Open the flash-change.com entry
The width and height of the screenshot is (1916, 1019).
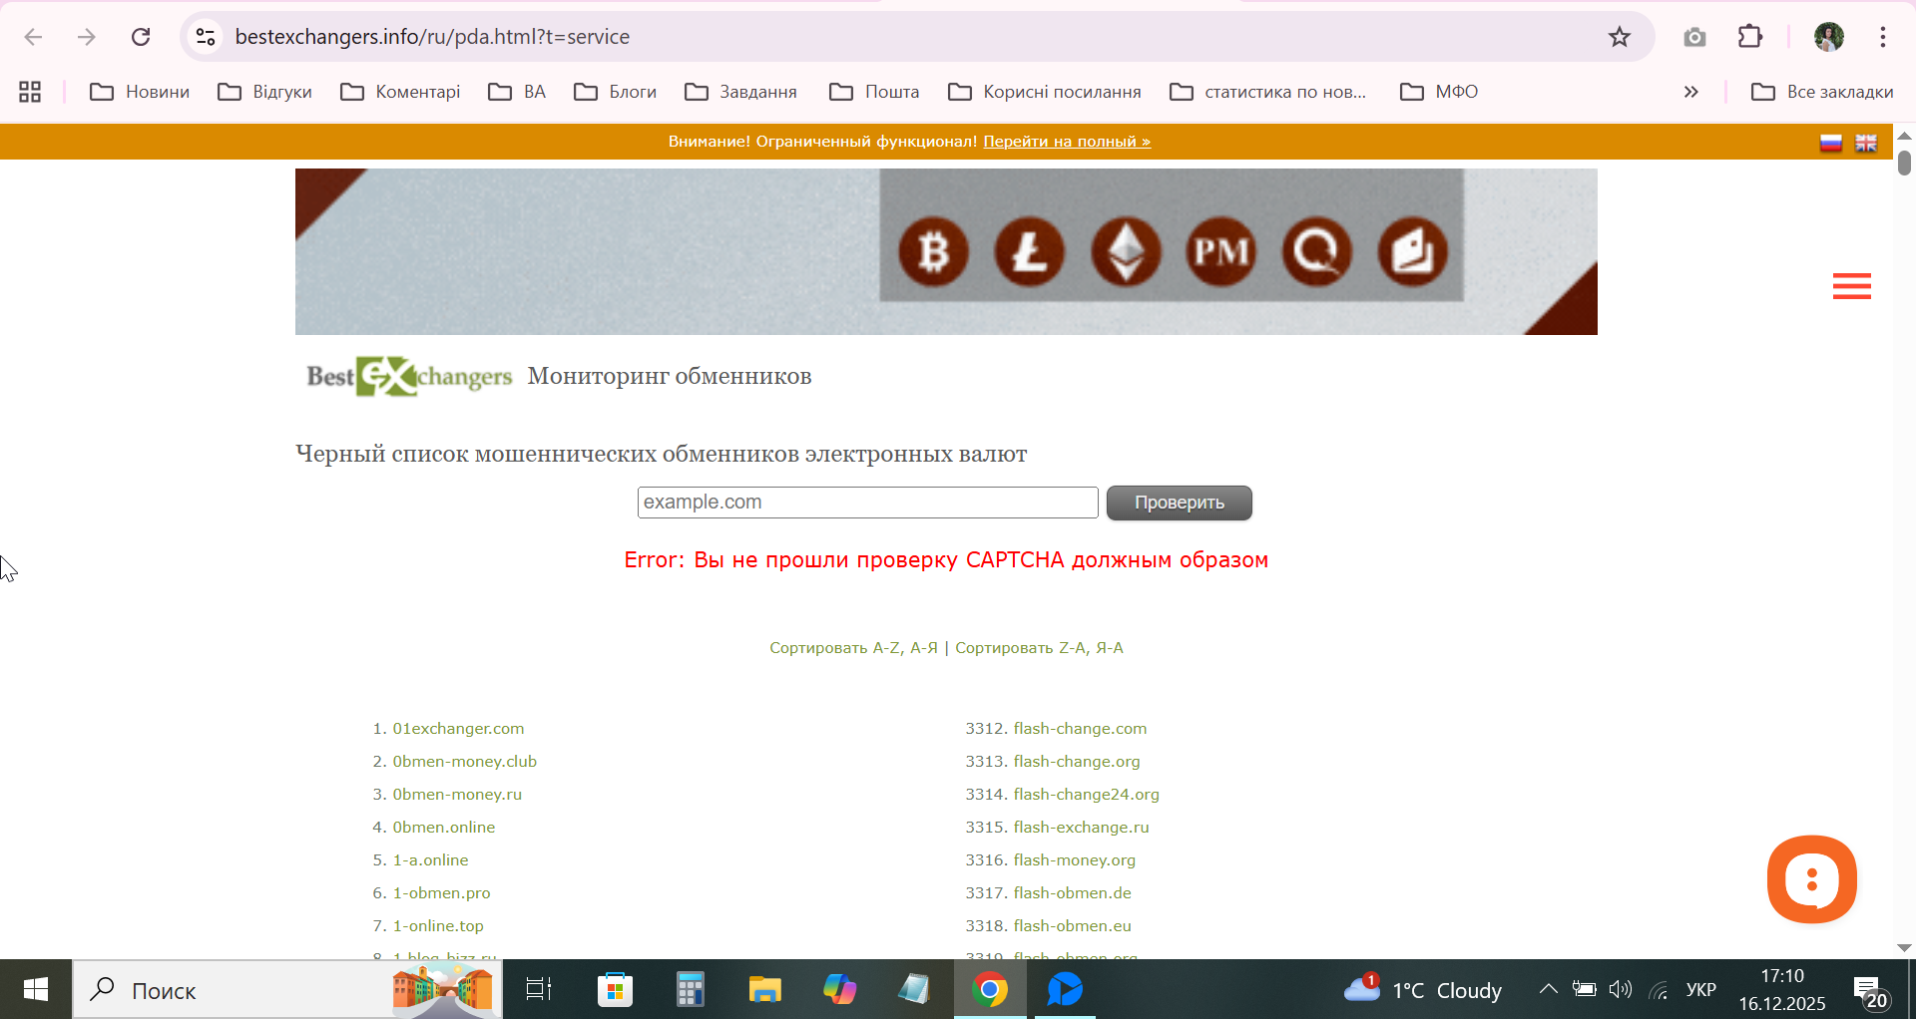click(1080, 729)
